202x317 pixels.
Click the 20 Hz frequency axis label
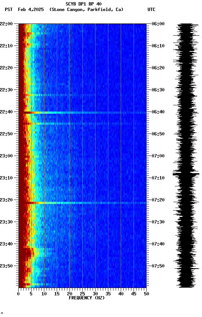click(70, 294)
